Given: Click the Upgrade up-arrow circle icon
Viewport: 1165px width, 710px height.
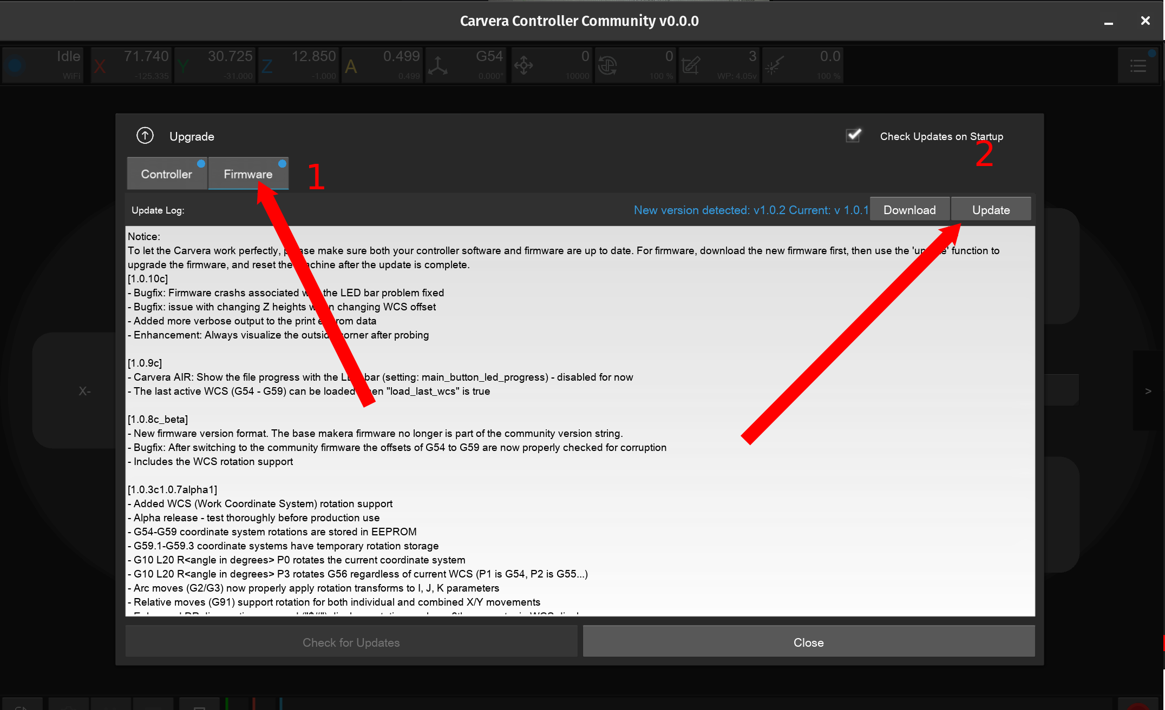Looking at the screenshot, I should [x=145, y=136].
